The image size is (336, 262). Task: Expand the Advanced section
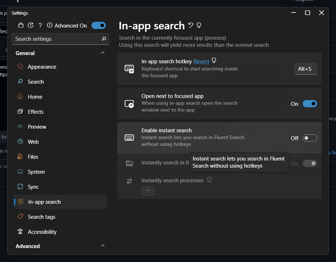[103, 246]
